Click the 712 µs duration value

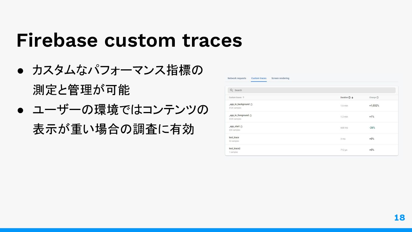[x=344, y=150]
